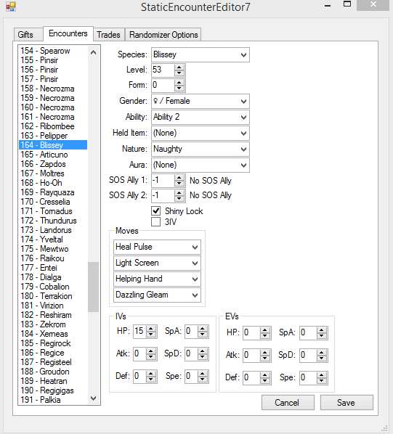Increase Form value with up arrow
Image resolution: width=393 pixels, height=434 pixels.
179,83
